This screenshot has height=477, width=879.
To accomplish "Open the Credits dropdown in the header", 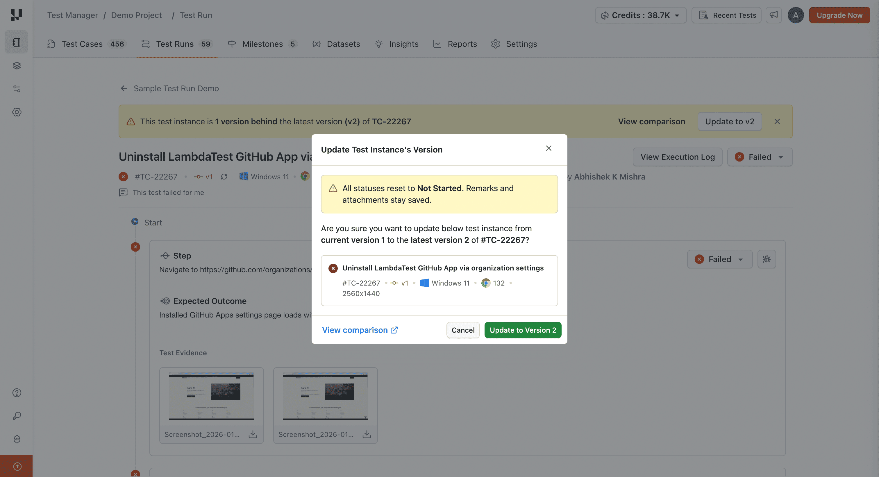I will click(x=640, y=15).
